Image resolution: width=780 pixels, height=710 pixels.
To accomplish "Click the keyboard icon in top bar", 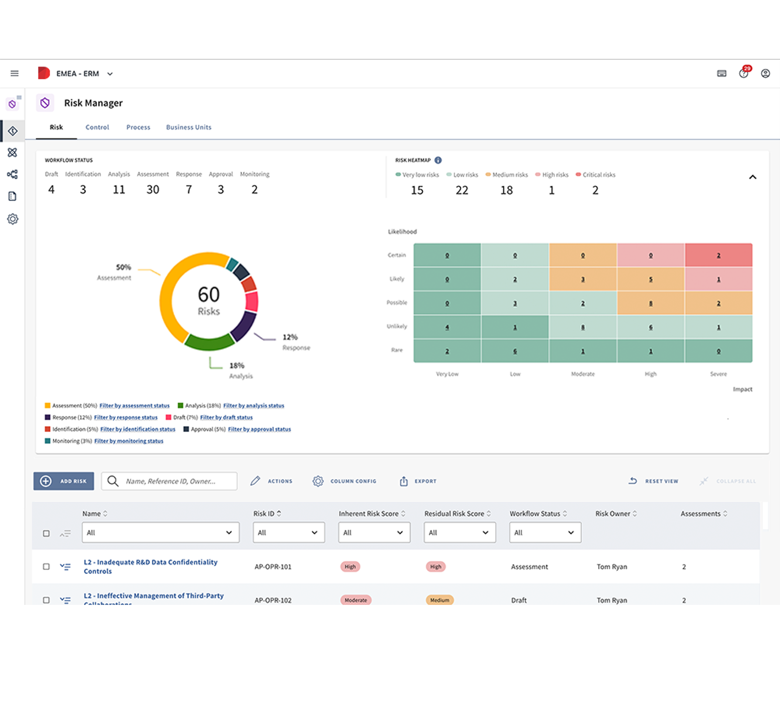I will tap(722, 73).
